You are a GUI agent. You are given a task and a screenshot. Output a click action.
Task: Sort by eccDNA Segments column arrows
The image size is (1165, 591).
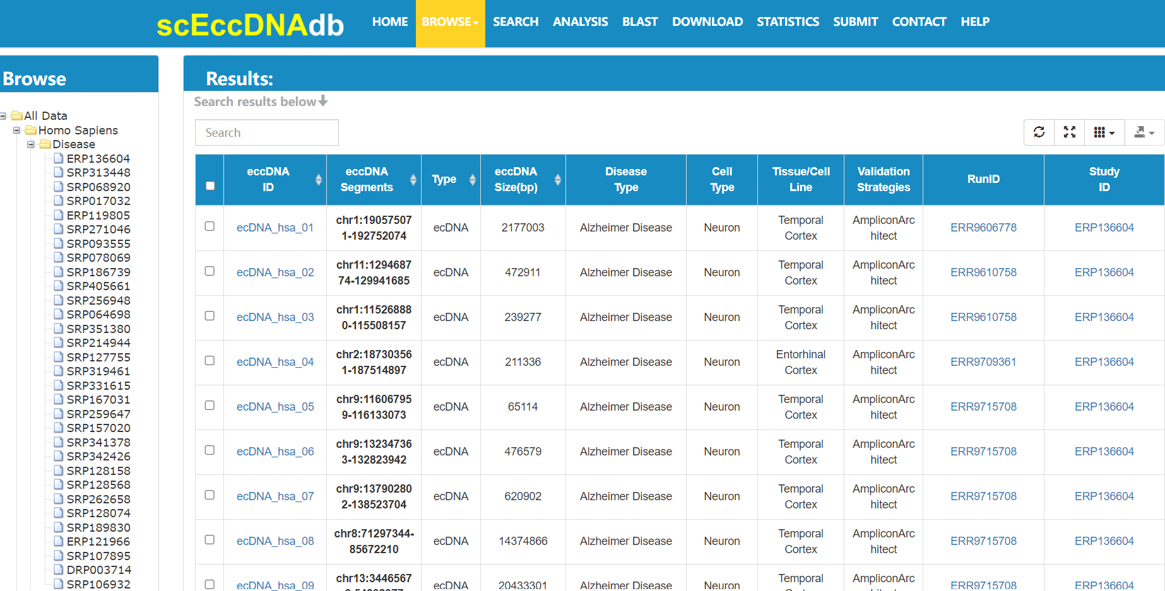(x=413, y=180)
